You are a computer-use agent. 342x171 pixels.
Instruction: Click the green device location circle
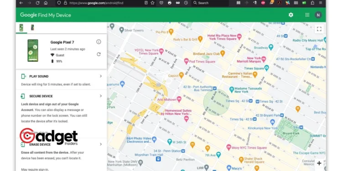pos(216,102)
